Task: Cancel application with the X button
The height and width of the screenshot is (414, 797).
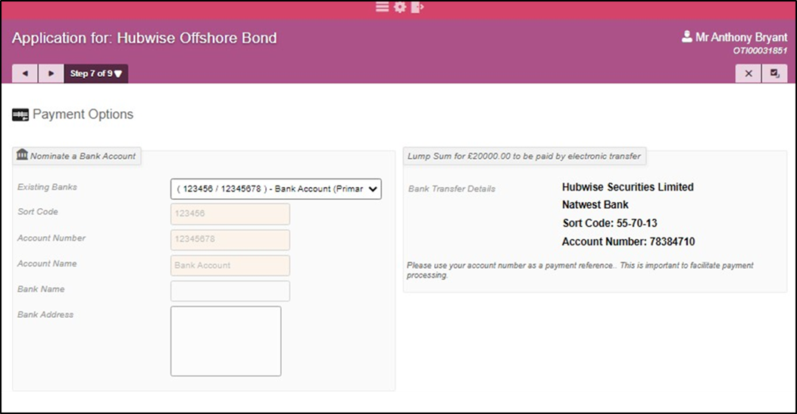Action: click(749, 73)
